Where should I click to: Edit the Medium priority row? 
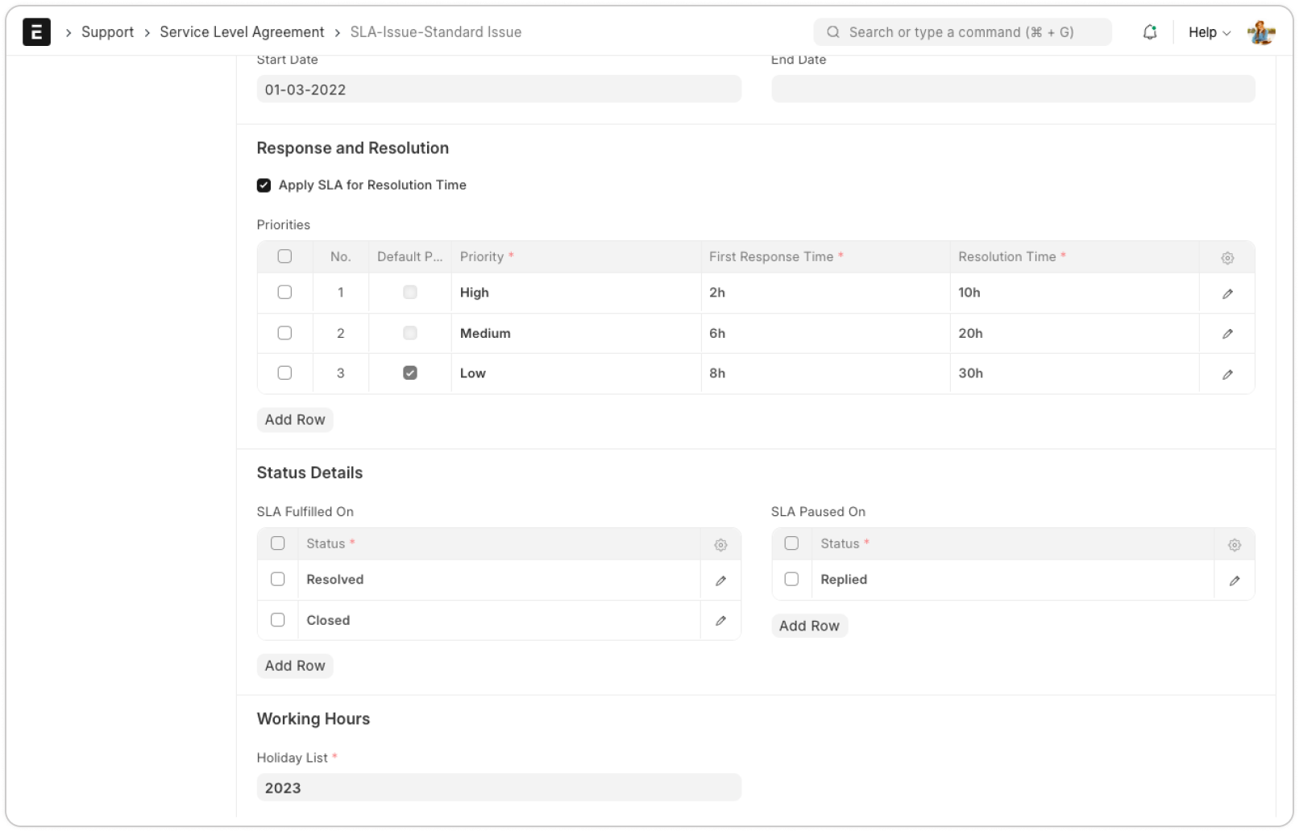[1227, 334]
